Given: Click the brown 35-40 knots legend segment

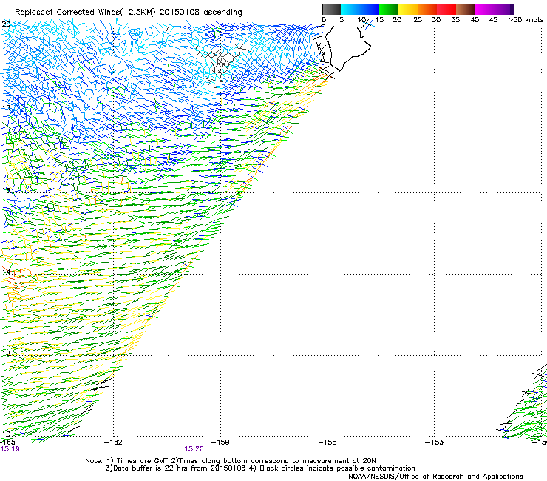Looking at the screenshot, I should 466,9.
